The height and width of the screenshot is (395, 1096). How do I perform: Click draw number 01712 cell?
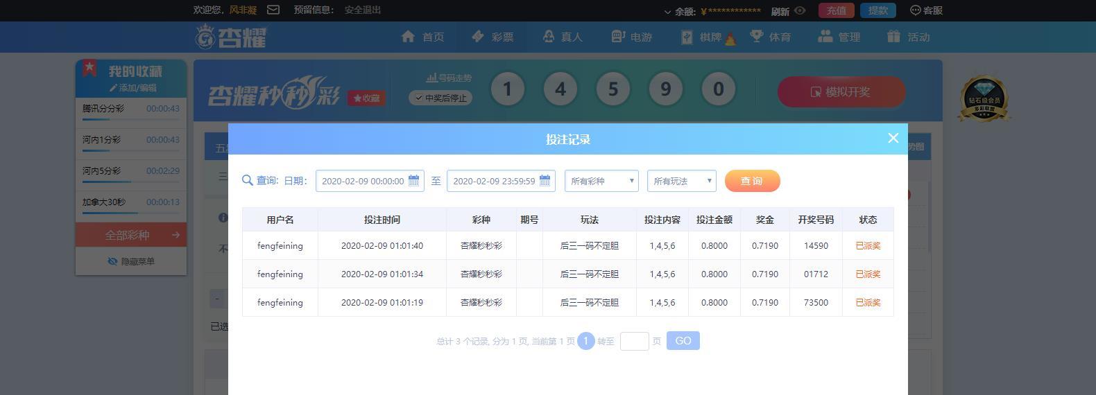(816, 274)
